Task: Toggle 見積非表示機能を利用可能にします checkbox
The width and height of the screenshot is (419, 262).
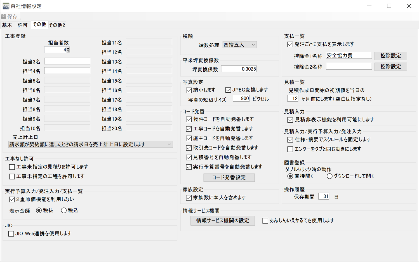Action: point(290,120)
